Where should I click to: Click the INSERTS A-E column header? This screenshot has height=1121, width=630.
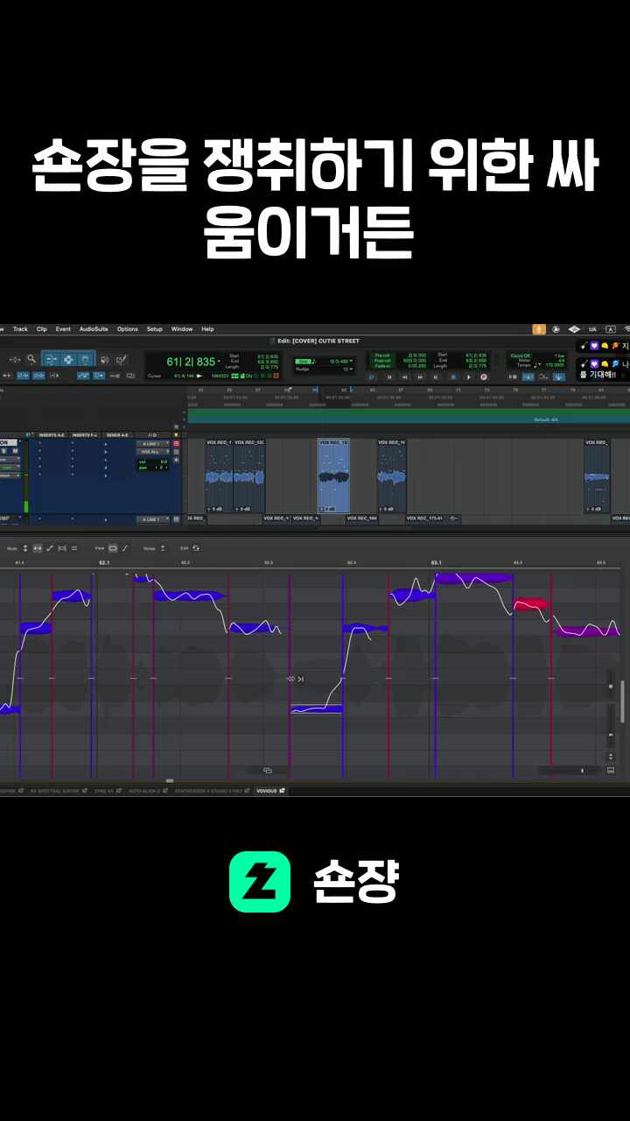(x=52, y=434)
